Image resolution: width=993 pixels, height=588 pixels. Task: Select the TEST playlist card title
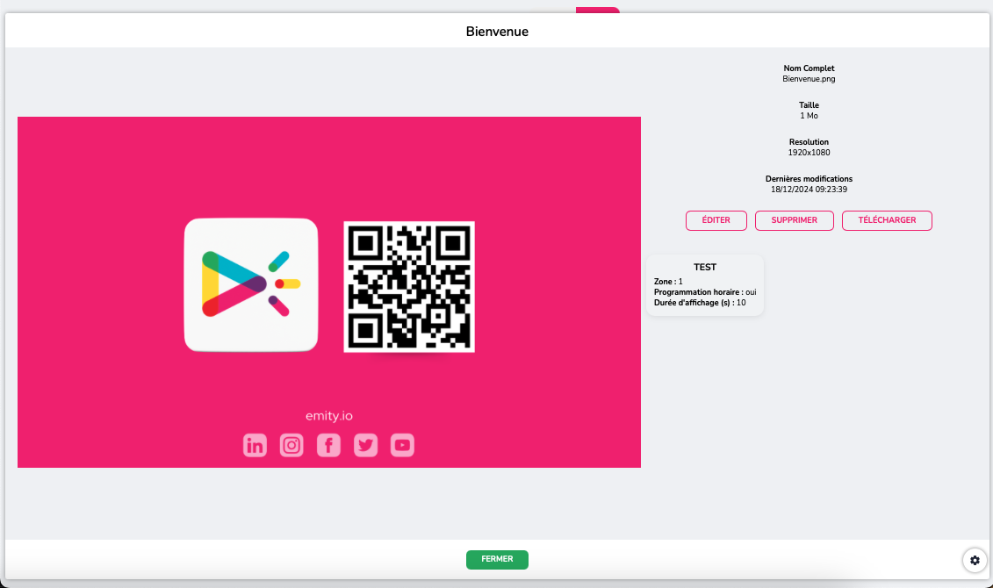point(705,267)
